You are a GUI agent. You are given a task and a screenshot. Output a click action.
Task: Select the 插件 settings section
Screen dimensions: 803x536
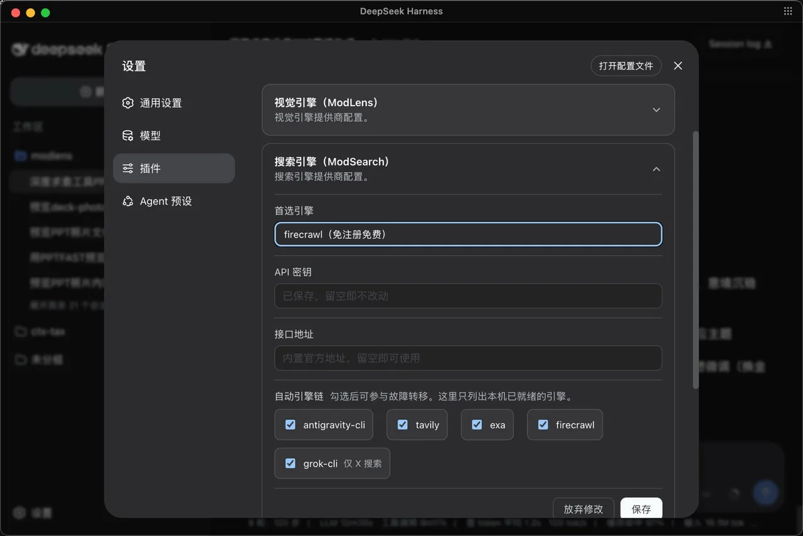tap(174, 168)
